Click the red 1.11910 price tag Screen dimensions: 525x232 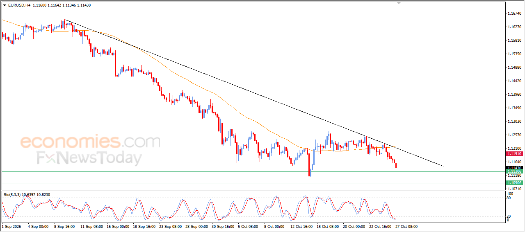click(514, 154)
